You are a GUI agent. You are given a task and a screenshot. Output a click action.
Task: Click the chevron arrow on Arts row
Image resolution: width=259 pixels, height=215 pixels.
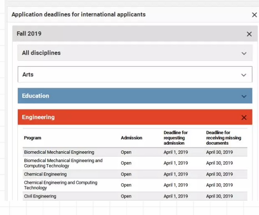pyautogui.click(x=244, y=75)
